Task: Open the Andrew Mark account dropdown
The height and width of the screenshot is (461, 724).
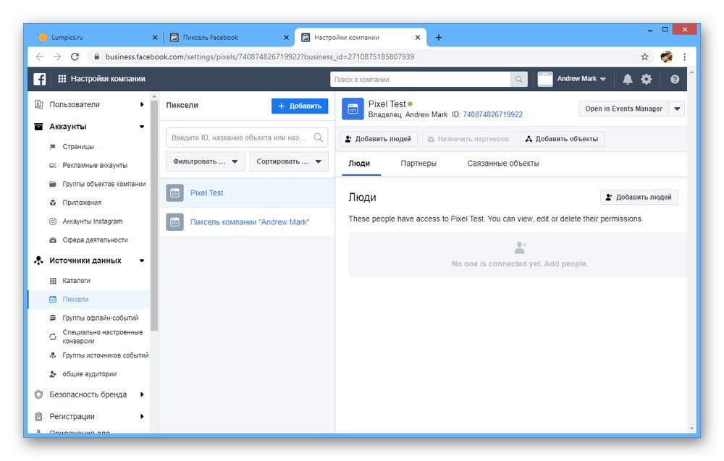Action: [581, 79]
